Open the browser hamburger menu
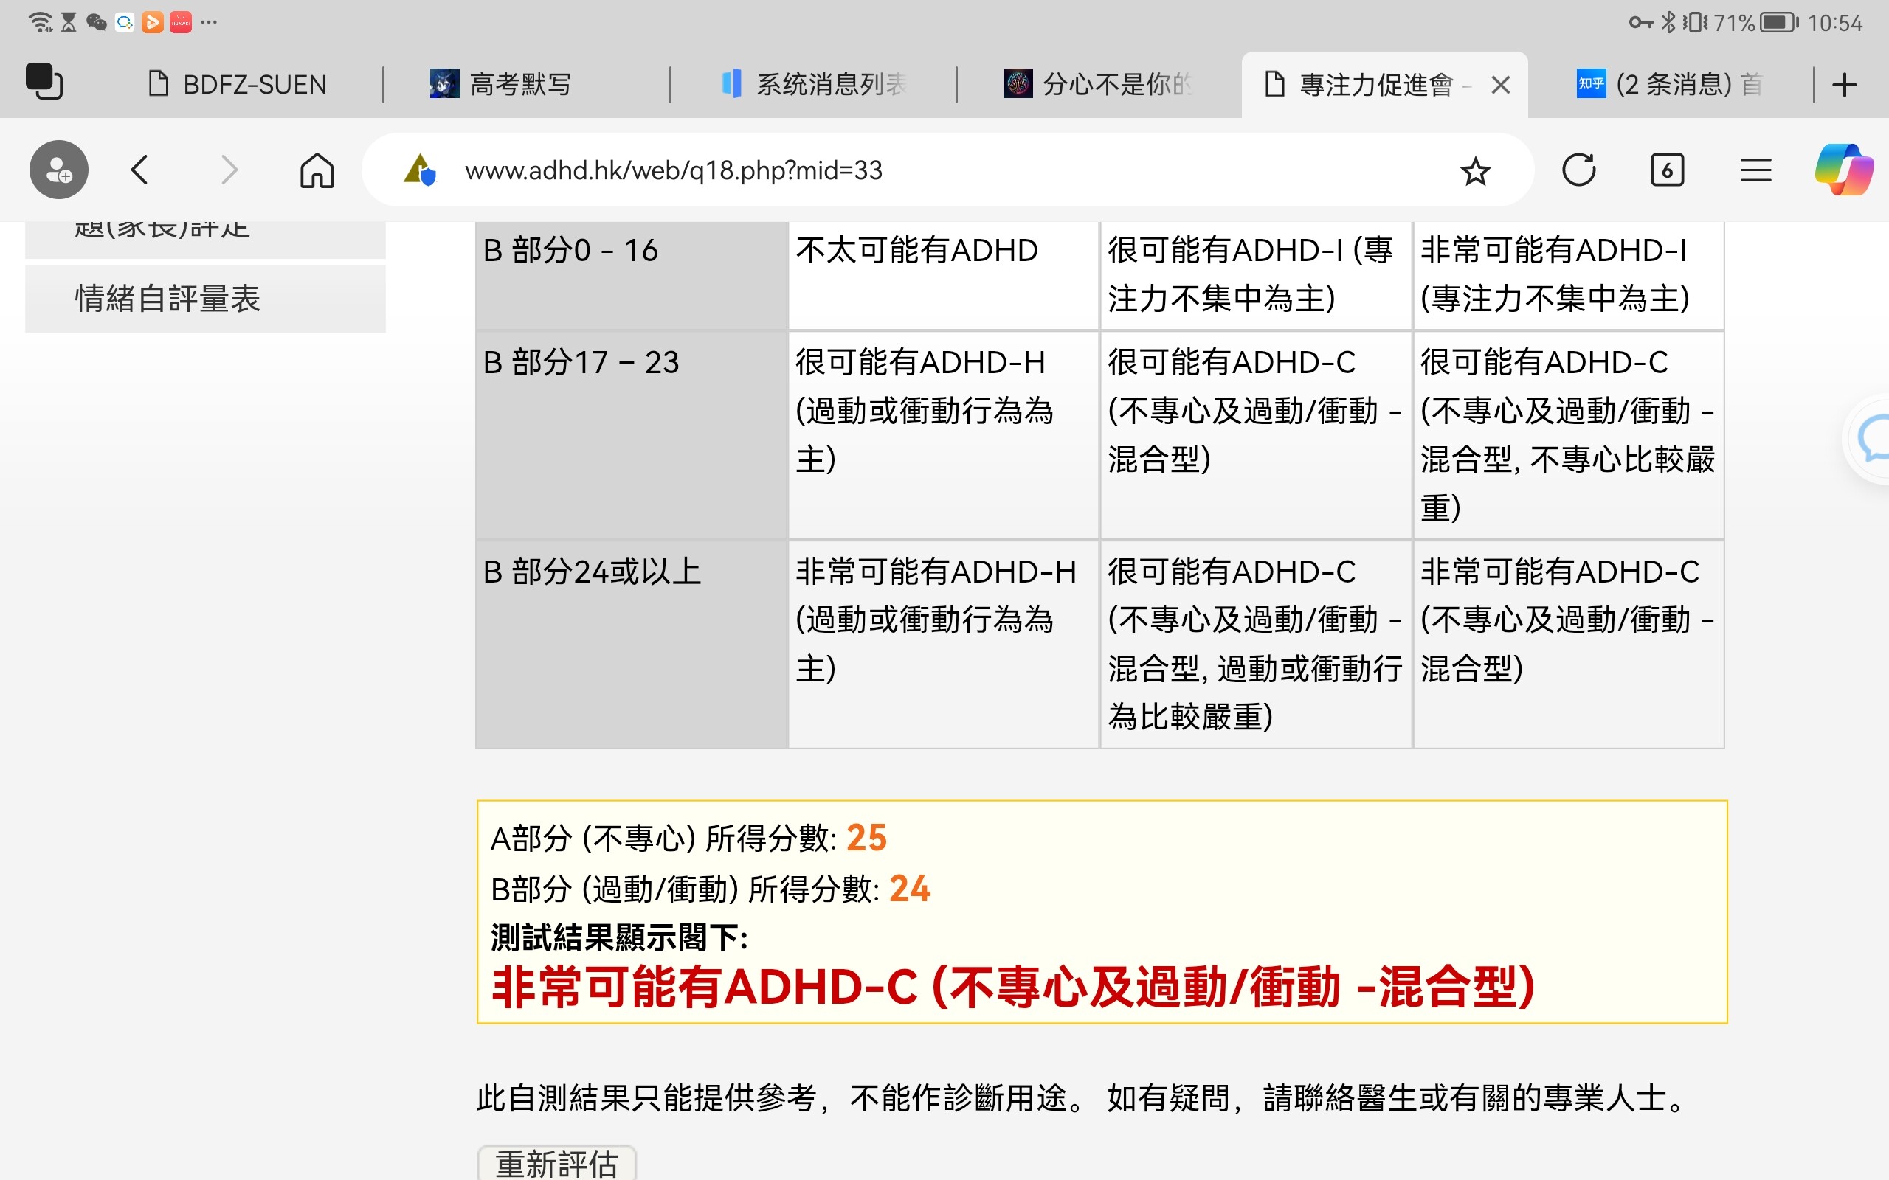Viewport: 1889px width, 1180px height. click(1756, 170)
